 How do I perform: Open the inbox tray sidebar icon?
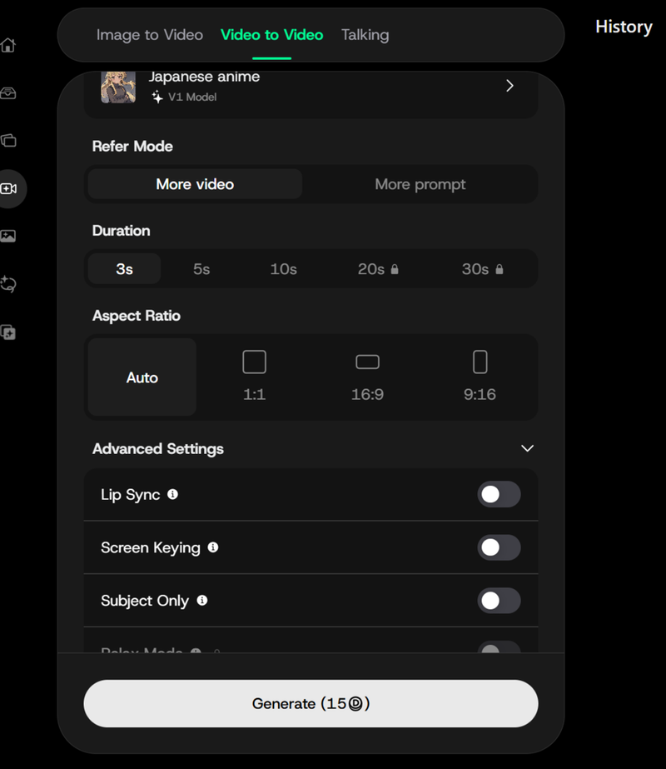(7, 92)
